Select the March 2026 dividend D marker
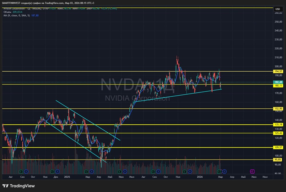Screen dimensions: 286x192 pos(224,171)
